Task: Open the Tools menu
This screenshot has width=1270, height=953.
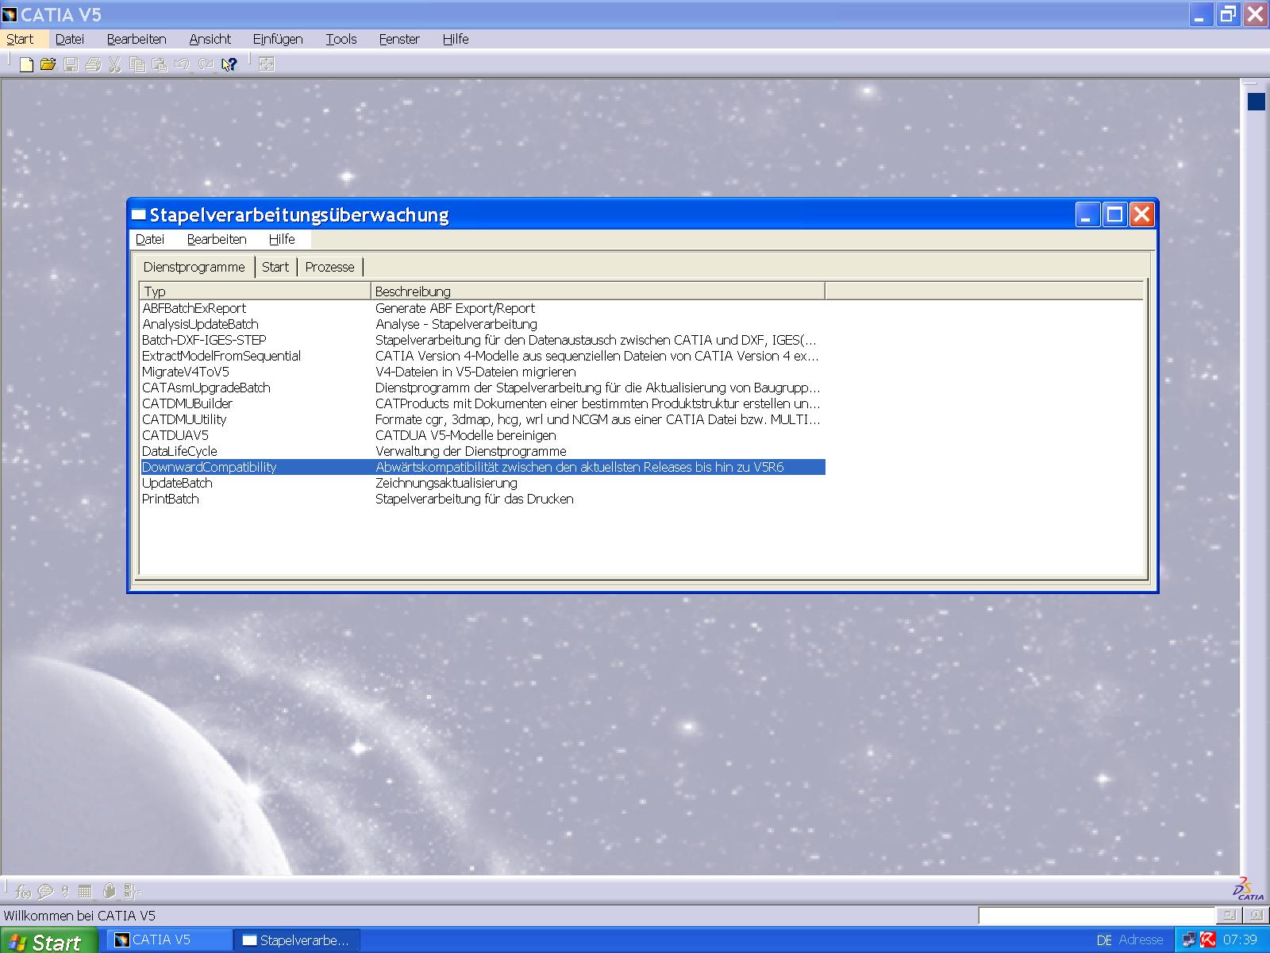Action: [x=341, y=39]
